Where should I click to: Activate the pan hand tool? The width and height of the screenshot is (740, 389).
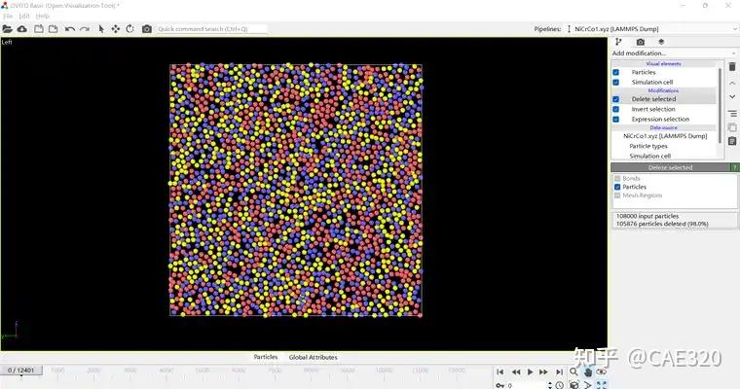pyautogui.click(x=587, y=372)
